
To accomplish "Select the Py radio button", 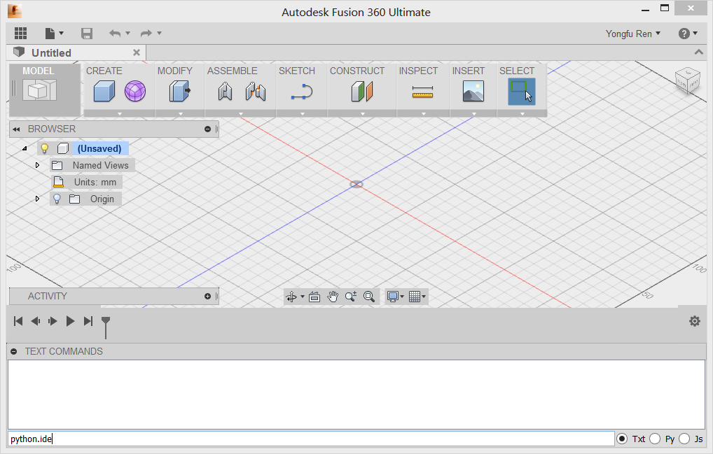I will 654,439.
